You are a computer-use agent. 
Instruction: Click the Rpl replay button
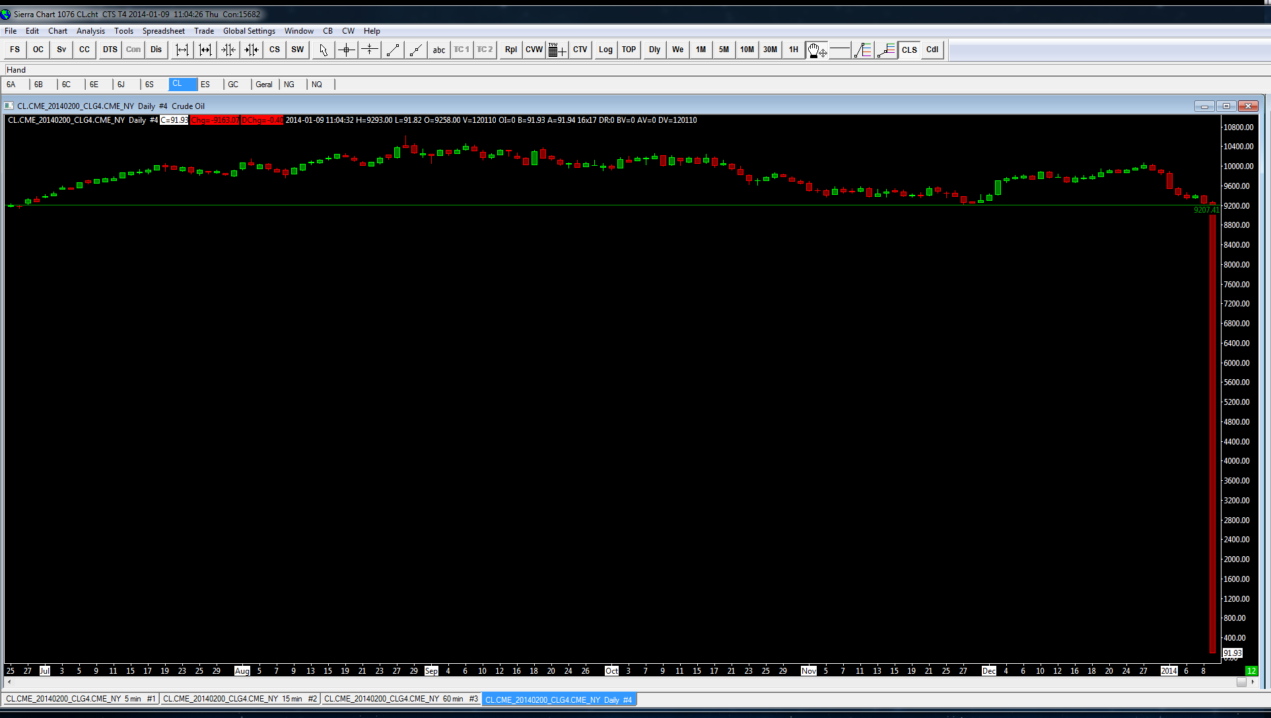510,50
